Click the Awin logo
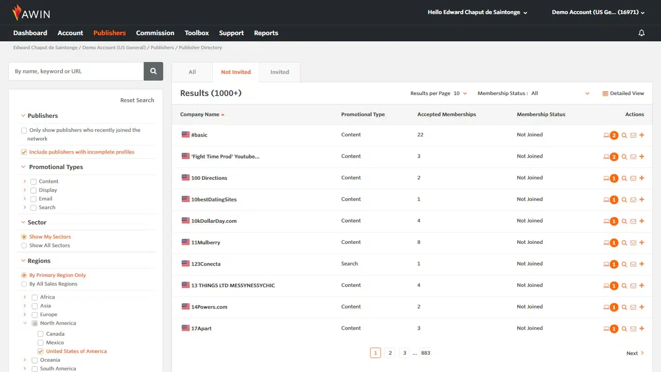The height and width of the screenshot is (372, 661). 32,12
